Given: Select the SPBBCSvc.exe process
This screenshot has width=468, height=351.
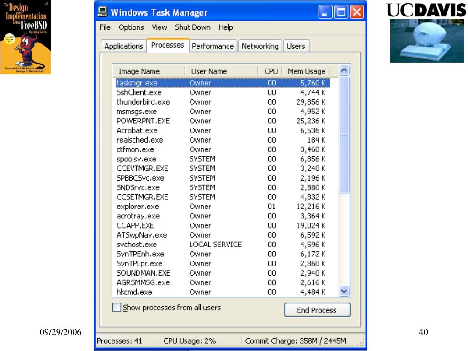Looking at the screenshot, I should [223, 178].
